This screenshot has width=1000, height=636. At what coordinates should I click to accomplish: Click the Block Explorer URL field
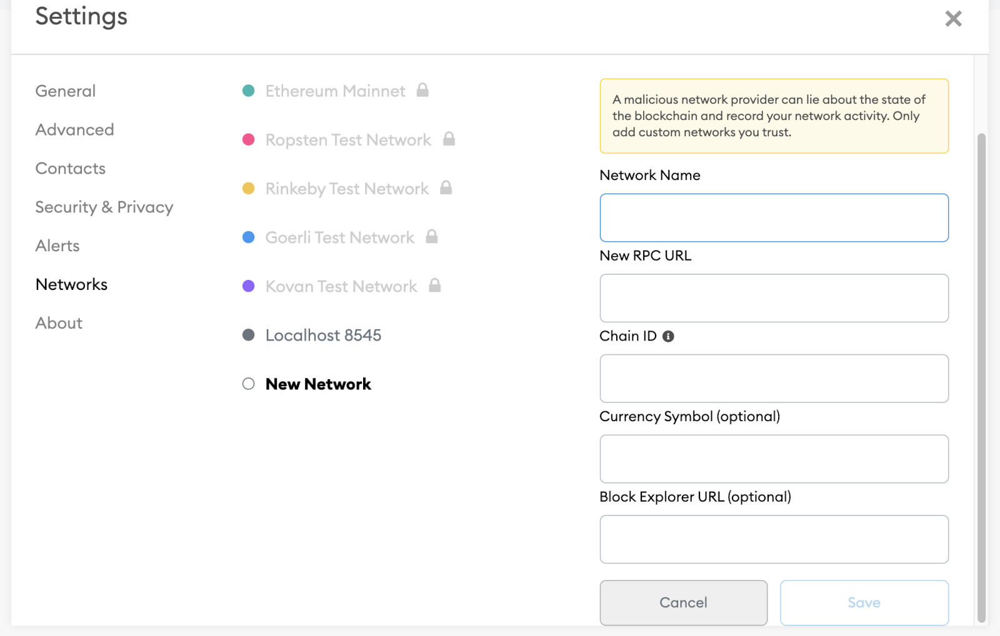click(774, 539)
